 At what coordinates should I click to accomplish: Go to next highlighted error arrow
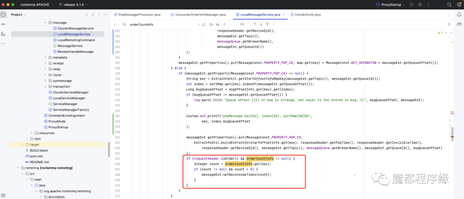pyautogui.click(x=451, y=33)
